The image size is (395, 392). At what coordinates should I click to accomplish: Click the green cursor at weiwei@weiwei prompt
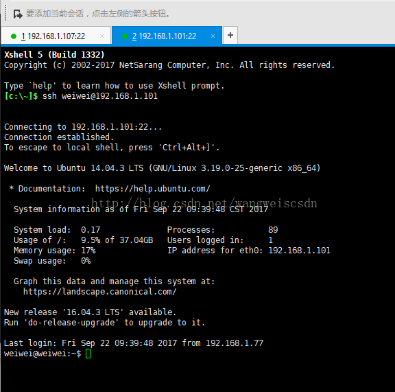88,354
